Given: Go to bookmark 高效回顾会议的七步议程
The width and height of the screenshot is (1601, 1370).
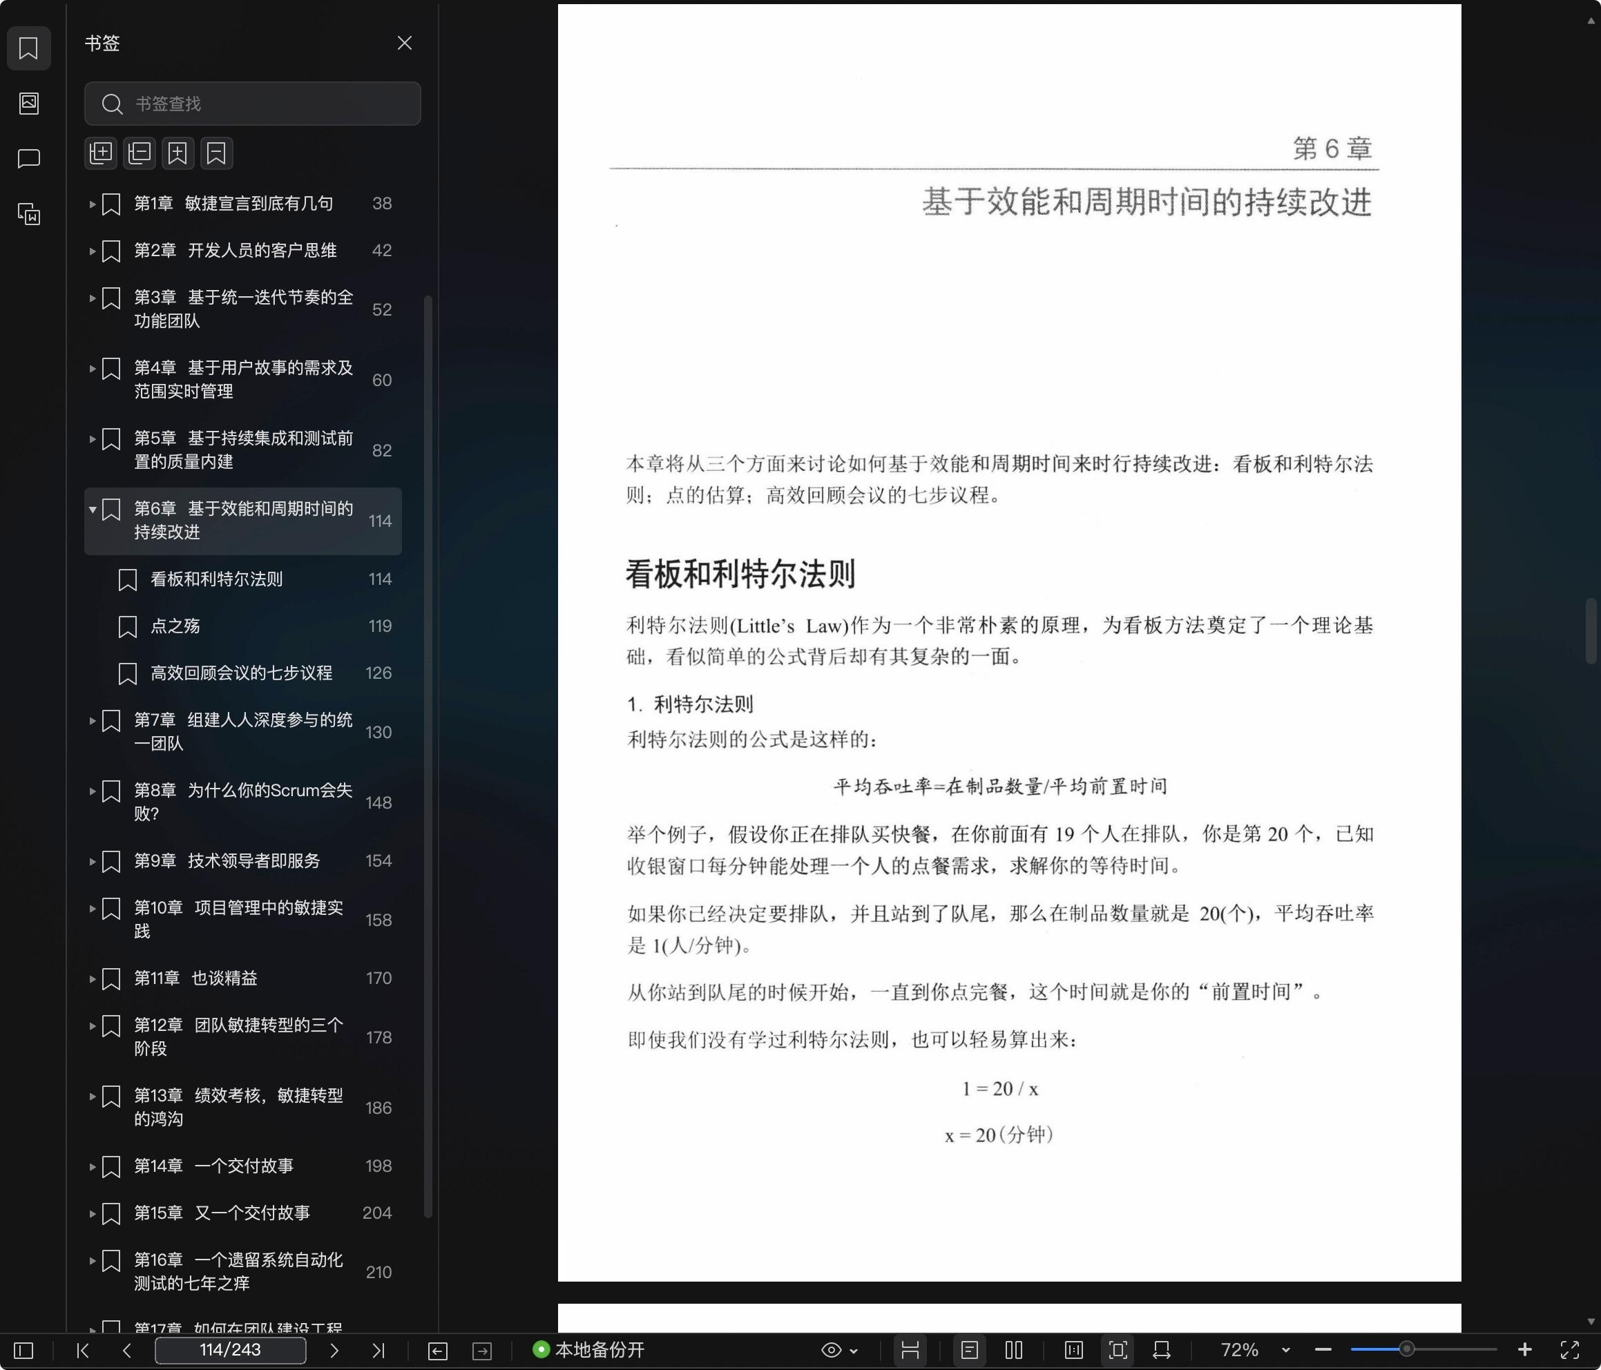Looking at the screenshot, I should pyautogui.click(x=242, y=673).
